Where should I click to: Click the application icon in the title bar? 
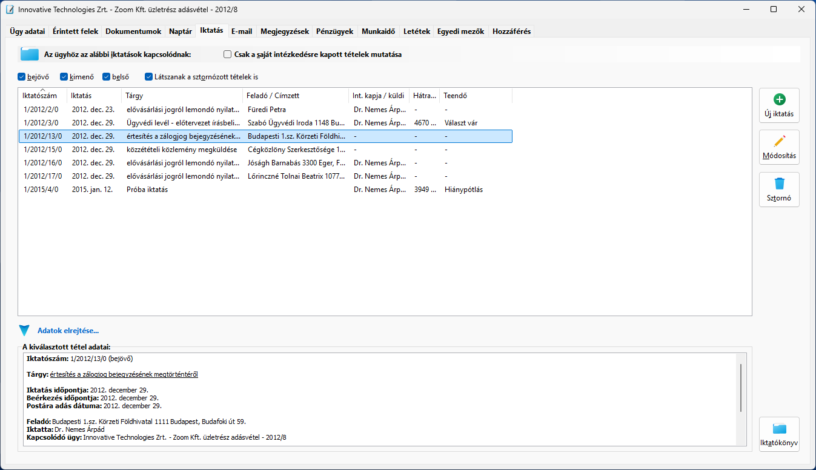(x=10, y=10)
